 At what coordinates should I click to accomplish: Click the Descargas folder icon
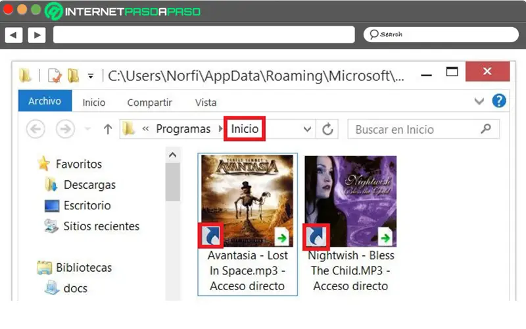(x=51, y=185)
